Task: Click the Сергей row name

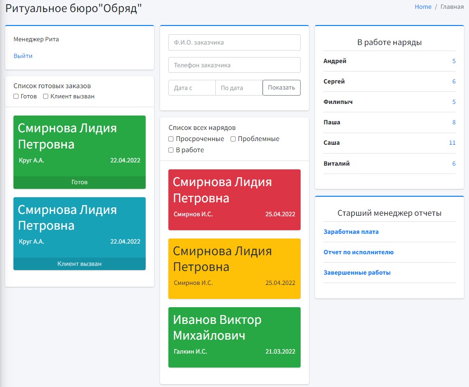Action: coord(334,81)
